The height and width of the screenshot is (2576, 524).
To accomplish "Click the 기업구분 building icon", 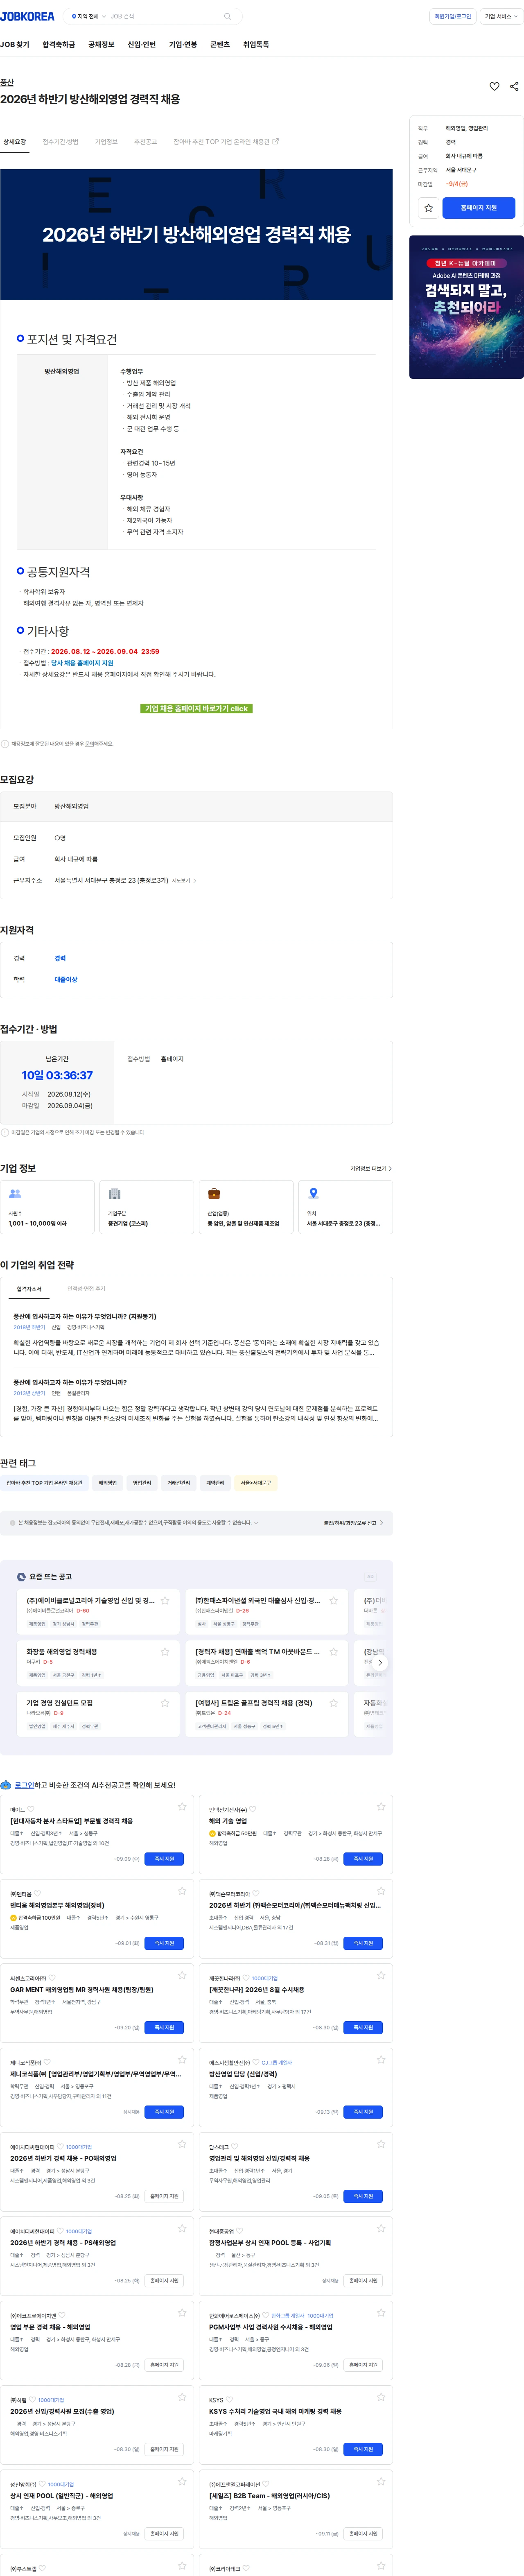I will click(114, 1194).
